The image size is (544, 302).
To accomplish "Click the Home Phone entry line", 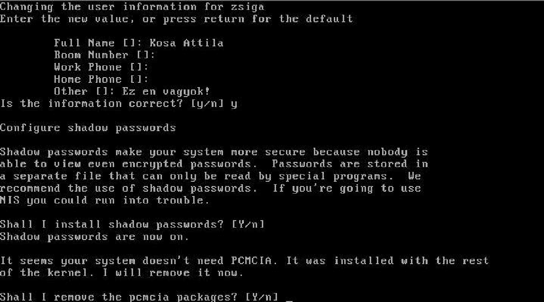I will 101,80.
